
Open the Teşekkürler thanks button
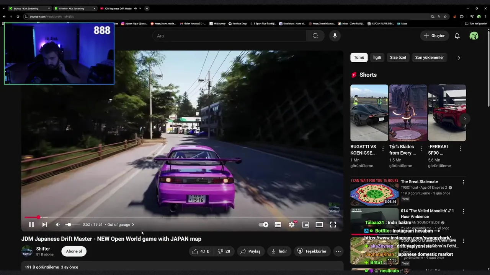(312, 251)
